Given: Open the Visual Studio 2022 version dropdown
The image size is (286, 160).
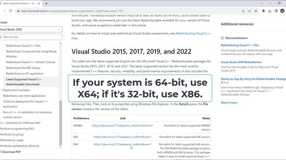Looking at the screenshot, I should click(31, 29).
